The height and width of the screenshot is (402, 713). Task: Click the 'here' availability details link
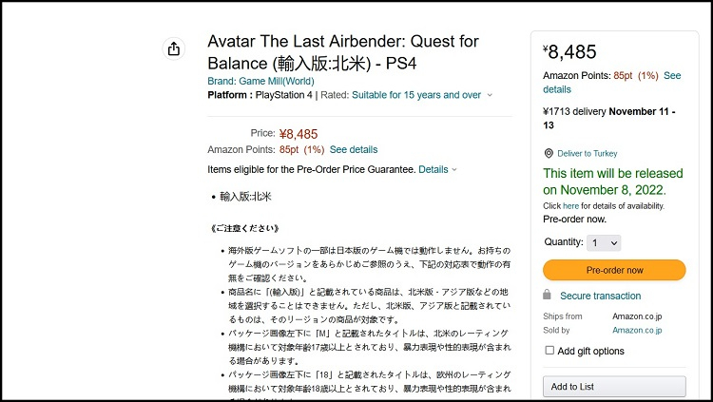click(x=570, y=205)
